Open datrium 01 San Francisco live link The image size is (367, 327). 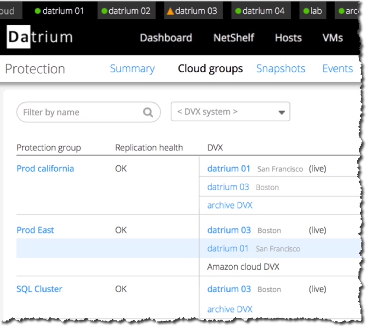pyautogui.click(x=229, y=169)
